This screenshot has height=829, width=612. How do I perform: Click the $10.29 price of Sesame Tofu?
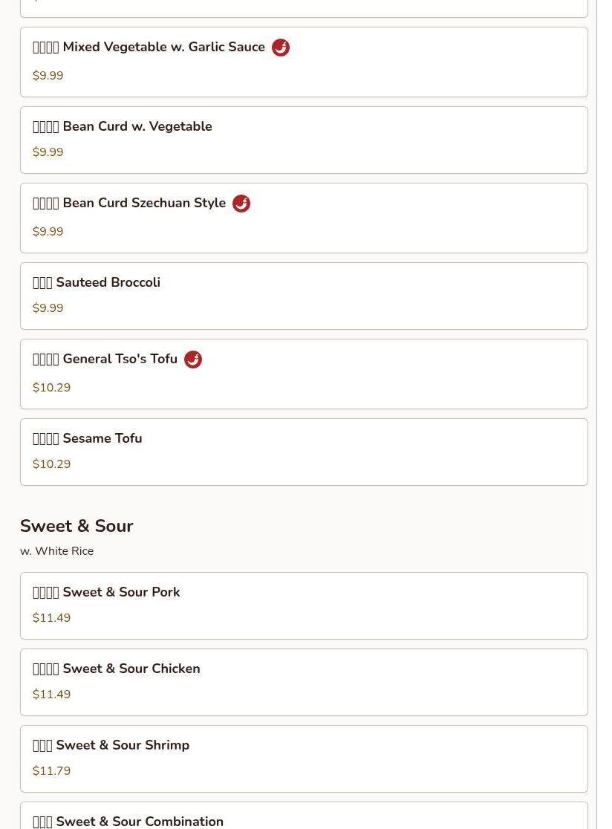[51, 464]
